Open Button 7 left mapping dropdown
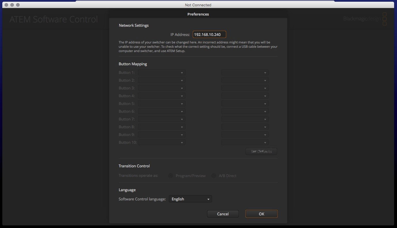This screenshot has height=228, width=397. click(x=162, y=119)
